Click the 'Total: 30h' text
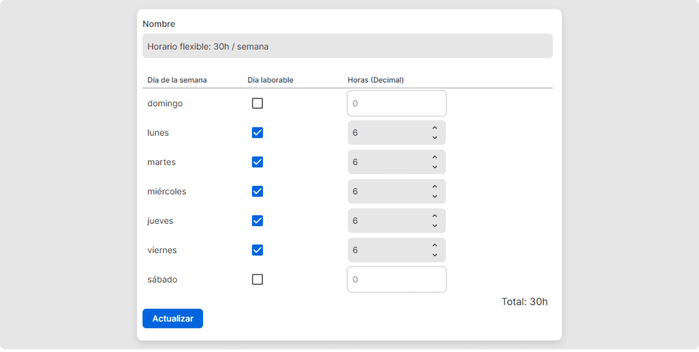 point(525,302)
